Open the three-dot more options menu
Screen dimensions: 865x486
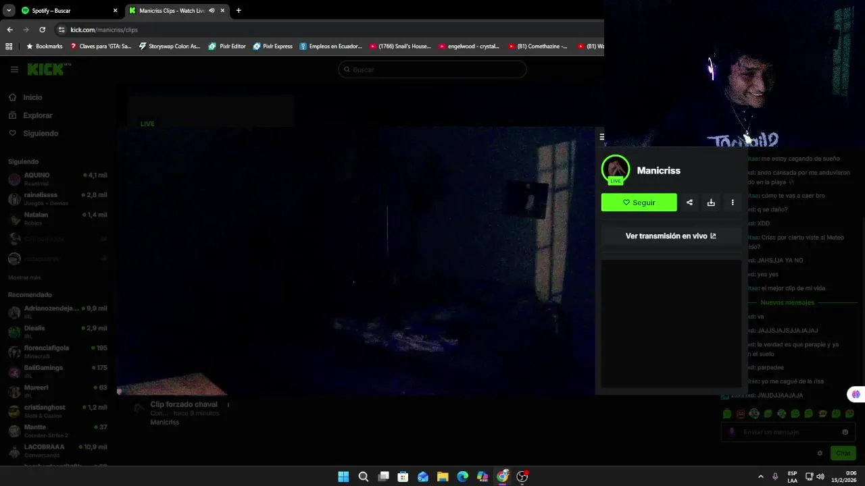(733, 202)
